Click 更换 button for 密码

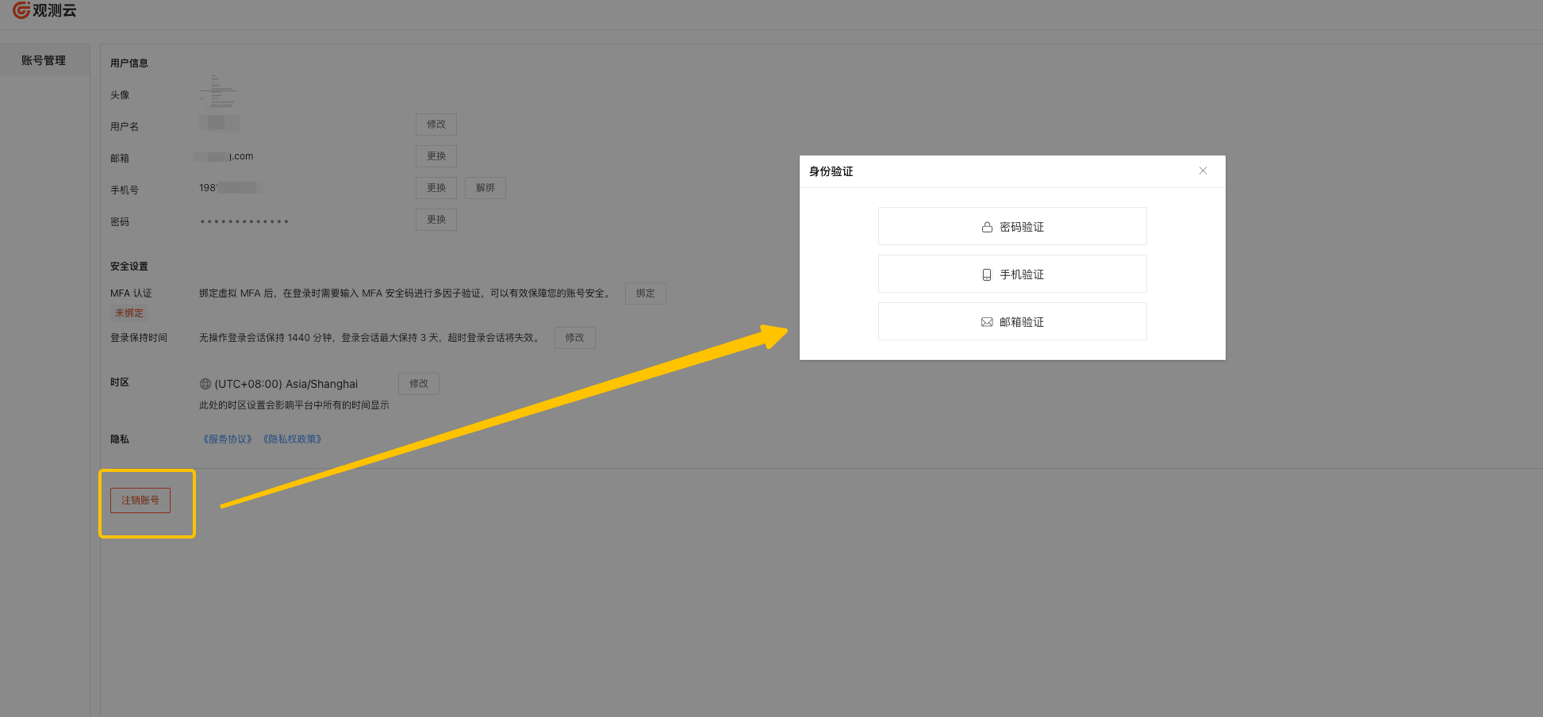tap(436, 220)
